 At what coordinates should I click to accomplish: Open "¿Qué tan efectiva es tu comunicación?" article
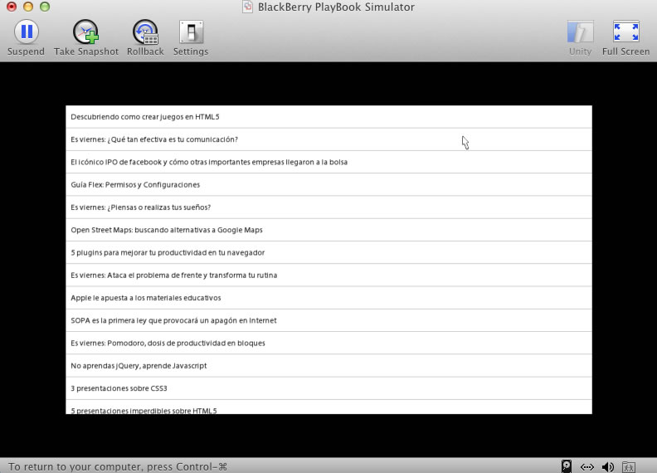(329, 139)
